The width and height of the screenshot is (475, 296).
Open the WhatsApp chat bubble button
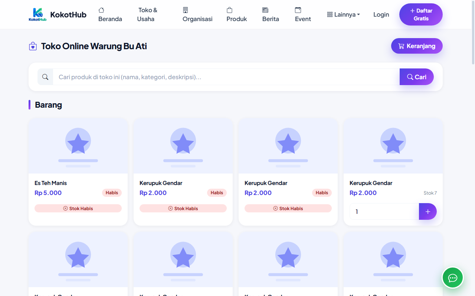[x=453, y=277]
